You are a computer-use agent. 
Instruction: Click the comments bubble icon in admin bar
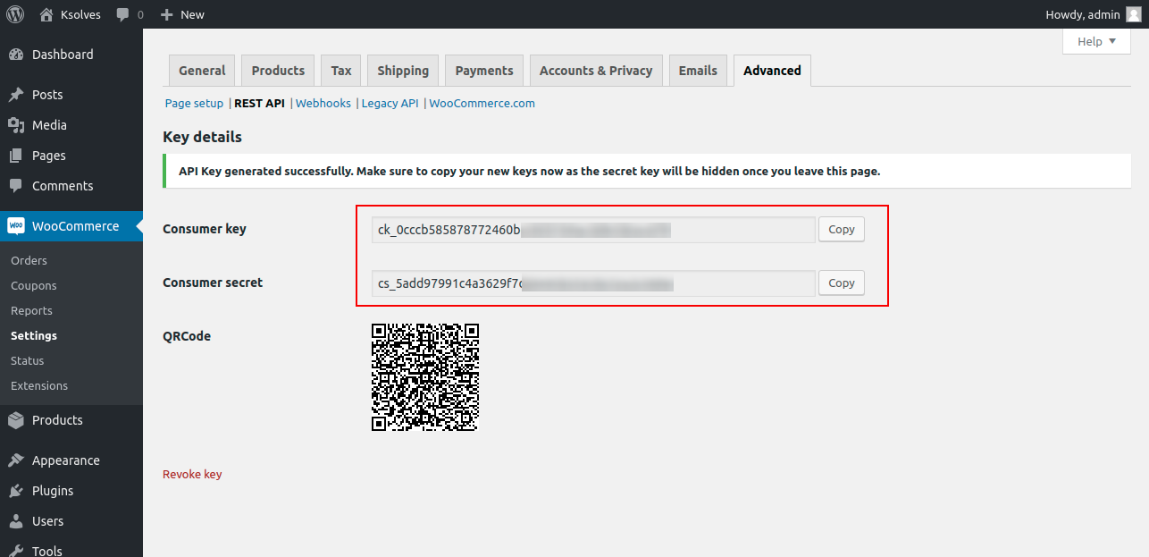122,14
